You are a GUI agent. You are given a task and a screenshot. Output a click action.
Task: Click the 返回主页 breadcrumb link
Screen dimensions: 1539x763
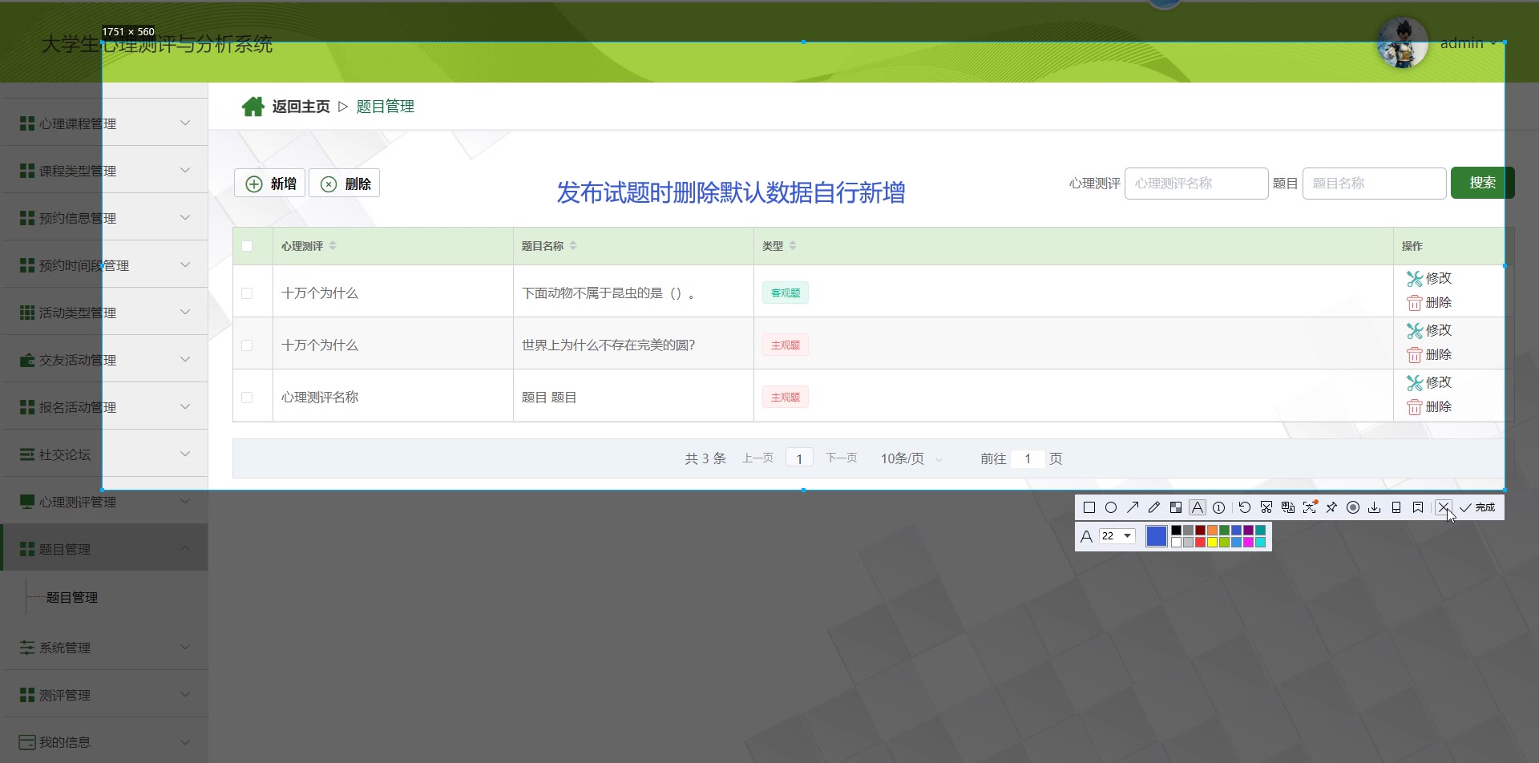click(301, 107)
